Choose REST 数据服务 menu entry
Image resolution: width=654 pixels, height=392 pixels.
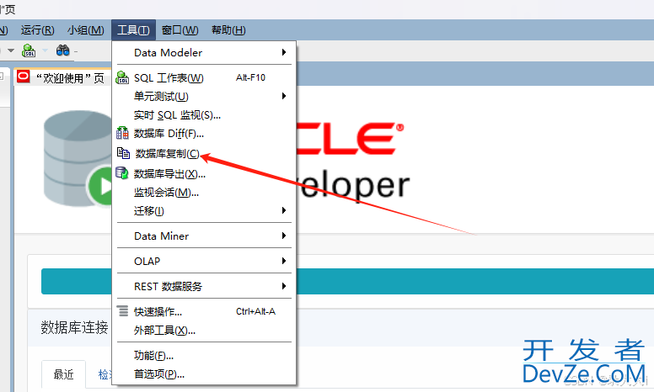204,286
